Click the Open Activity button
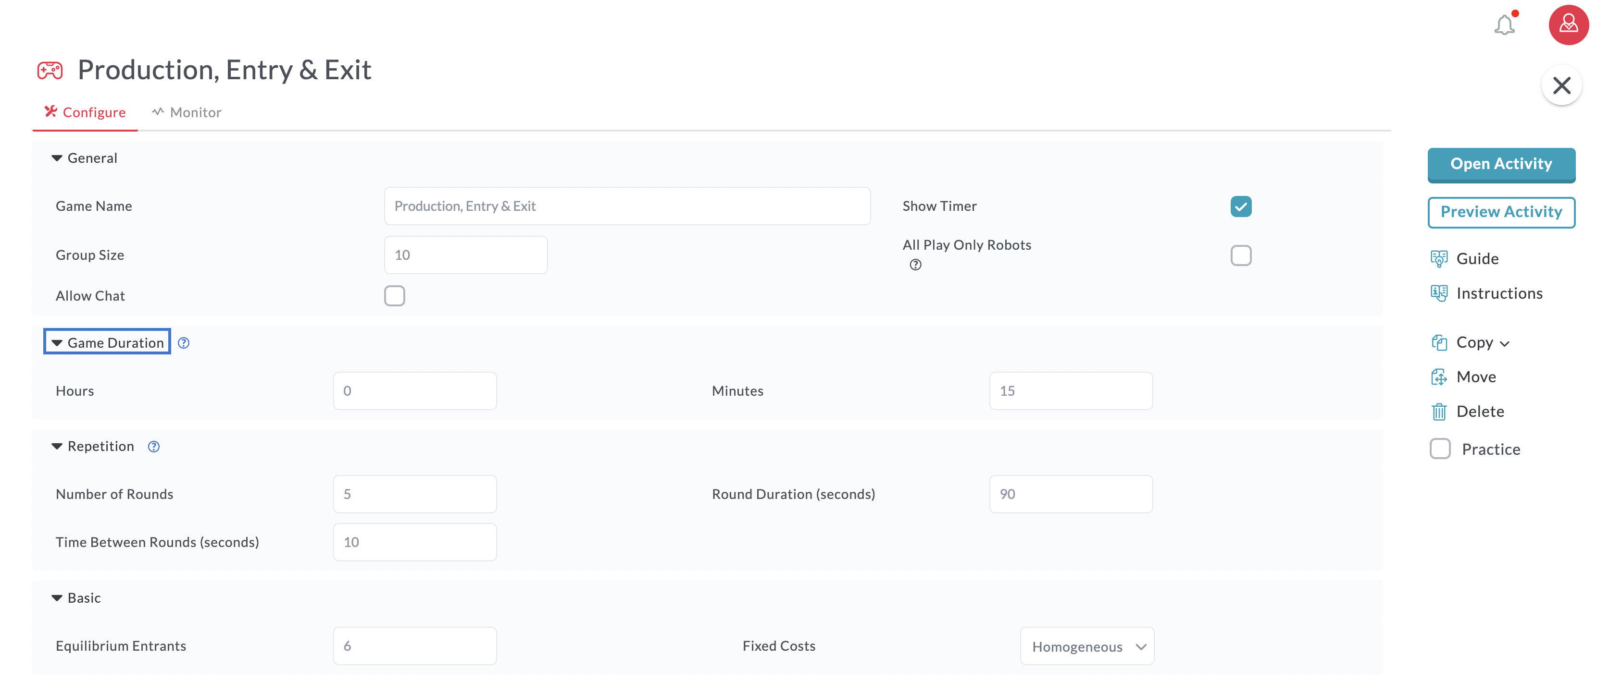This screenshot has height=680, width=1597. pos(1501,165)
